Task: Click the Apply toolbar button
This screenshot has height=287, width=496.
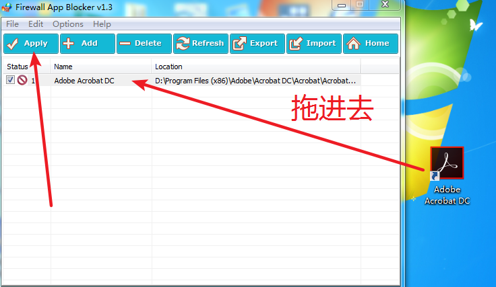Action: tap(31, 44)
